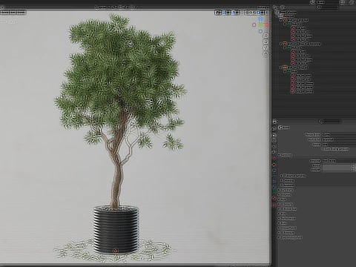This screenshot has width=356, height=267.
Task: Open the Physics properties tab icon
Action: pyautogui.click(x=274, y=181)
